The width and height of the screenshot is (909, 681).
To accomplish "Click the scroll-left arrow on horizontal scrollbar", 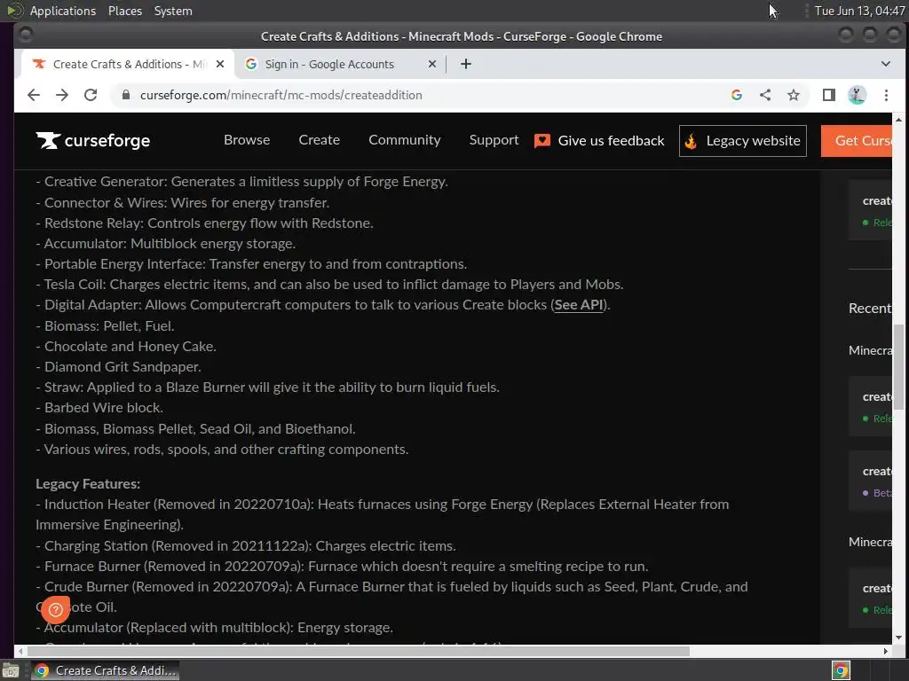I will pos(21,651).
